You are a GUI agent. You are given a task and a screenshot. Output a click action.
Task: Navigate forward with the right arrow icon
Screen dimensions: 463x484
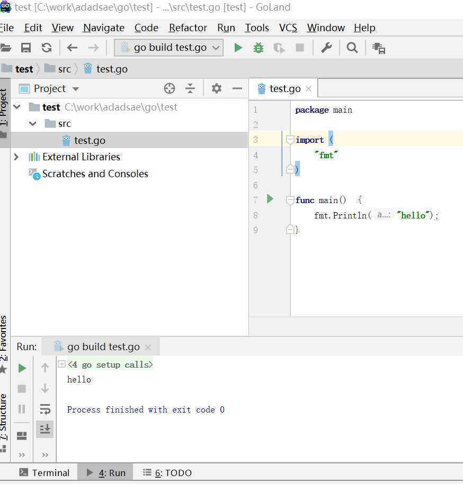pyautogui.click(x=93, y=48)
